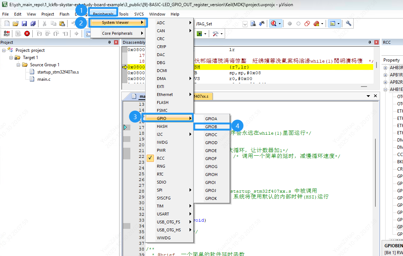Collapse the AHB1 register group in RCC

tap(385, 89)
